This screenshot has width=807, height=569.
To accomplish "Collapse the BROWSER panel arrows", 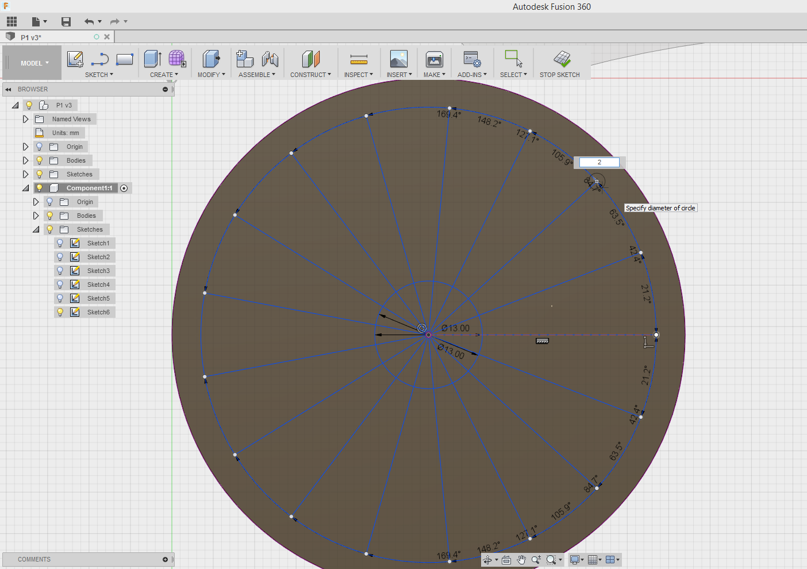I will point(8,89).
